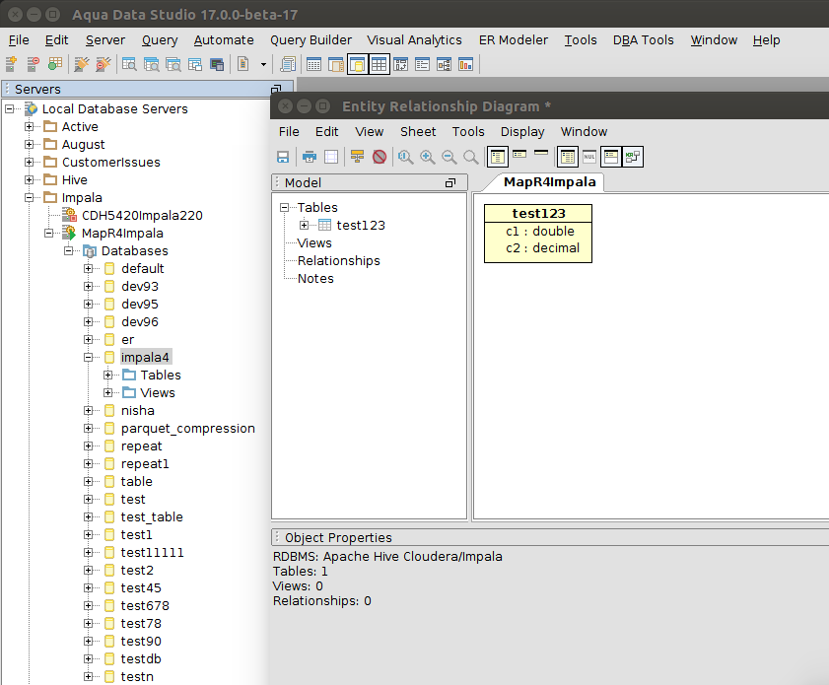
Task: Switch to the MapR4Impala tab
Action: [x=549, y=182]
